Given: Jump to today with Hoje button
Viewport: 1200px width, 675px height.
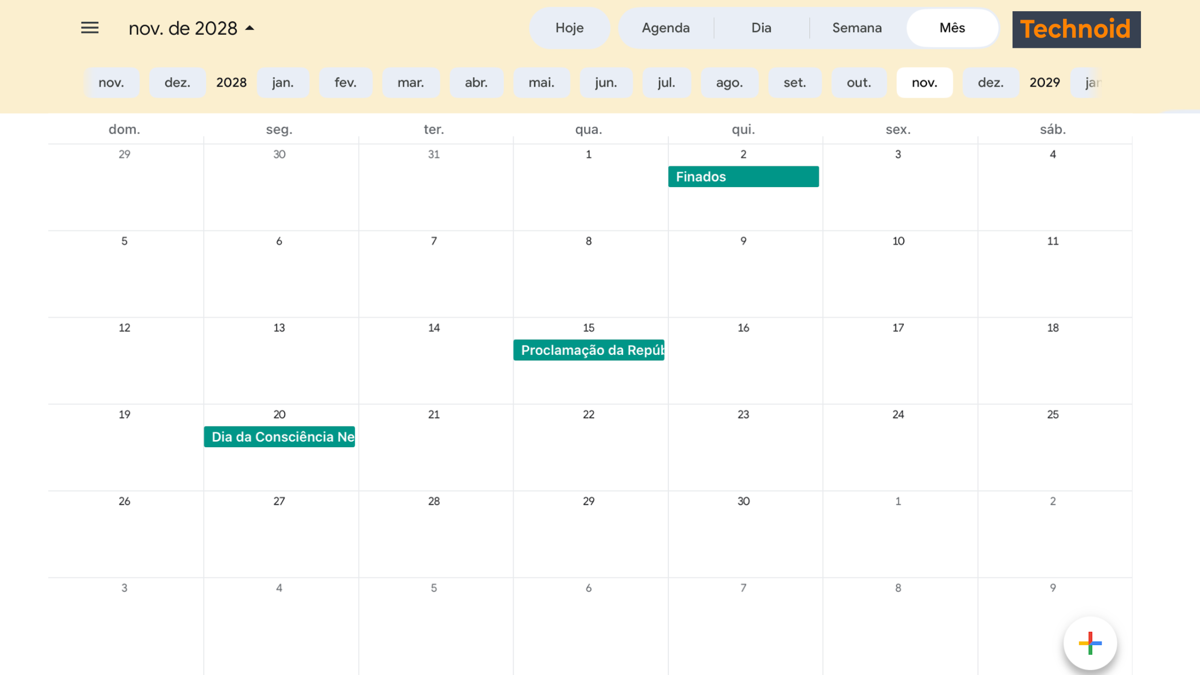Looking at the screenshot, I should pos(569,28).
